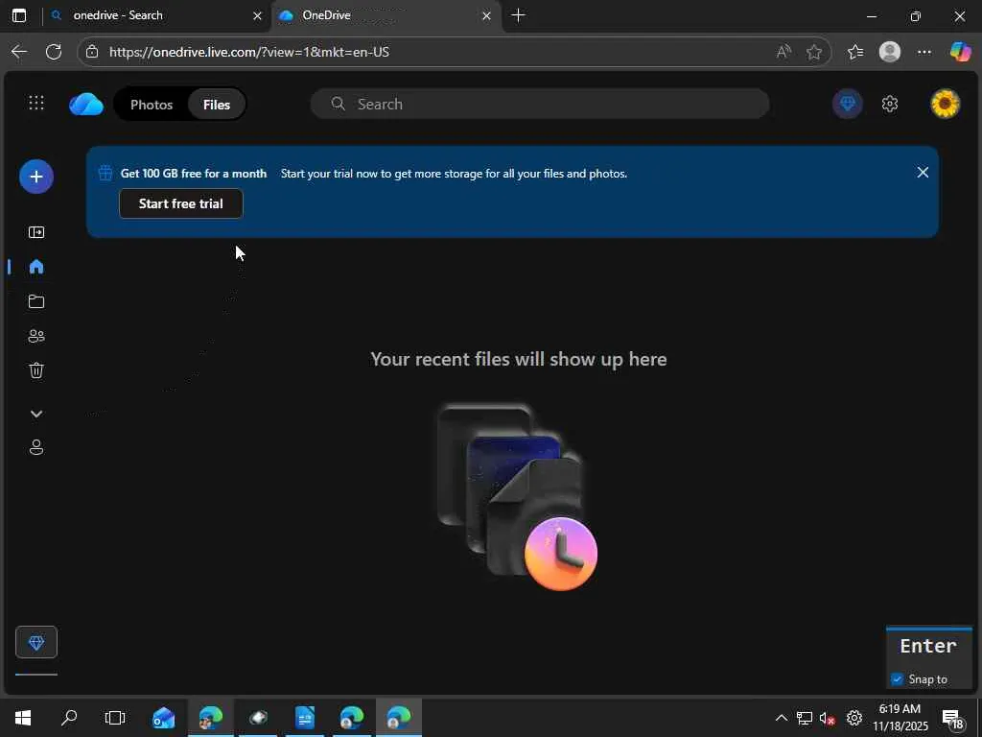Click the OneDrive cloud logo

coord(85,104)
